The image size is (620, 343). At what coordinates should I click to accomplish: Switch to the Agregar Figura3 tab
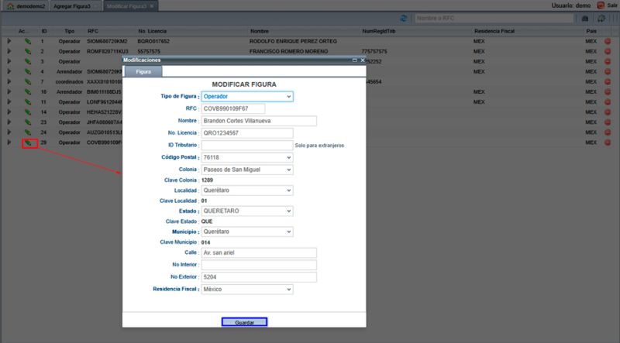tap(75, 5)
